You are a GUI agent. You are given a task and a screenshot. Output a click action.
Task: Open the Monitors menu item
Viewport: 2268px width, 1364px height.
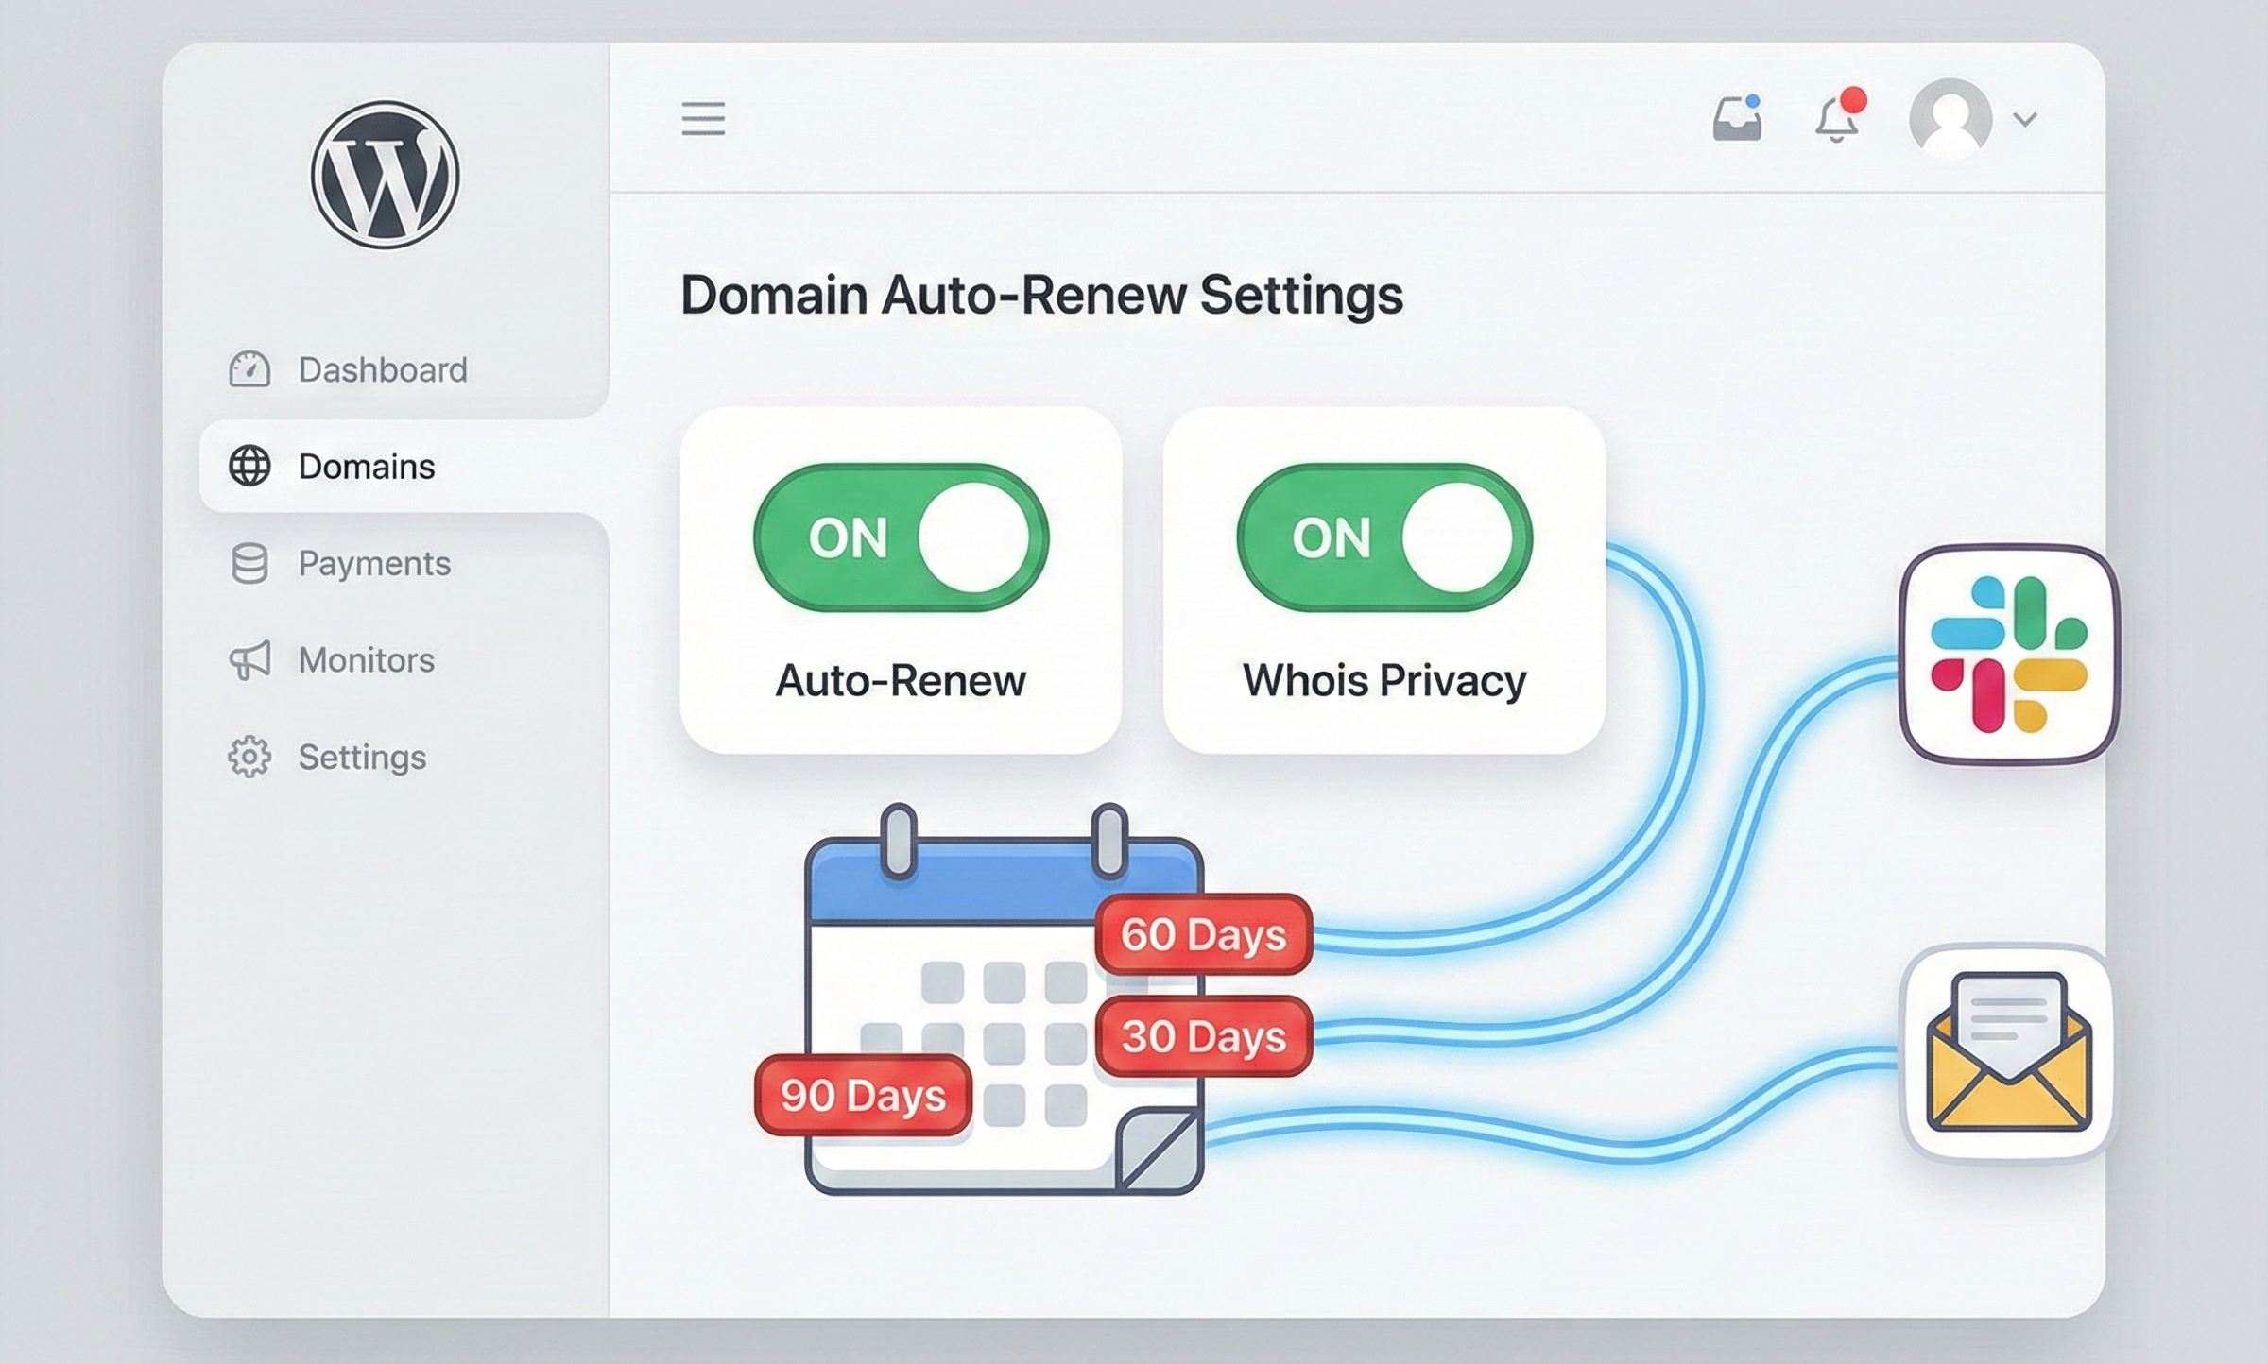[367, 660]
